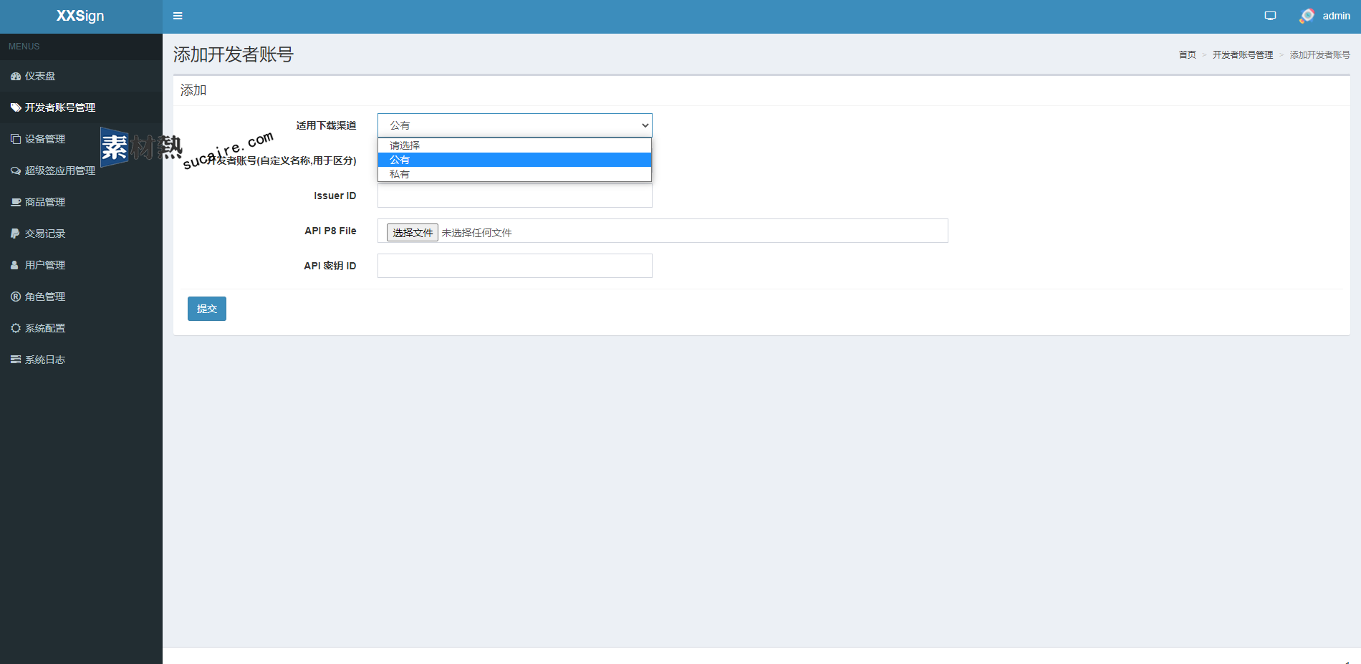Screen dimensions: 1361x664
Task: Click the admin avatar icon
Action: 1307,16
